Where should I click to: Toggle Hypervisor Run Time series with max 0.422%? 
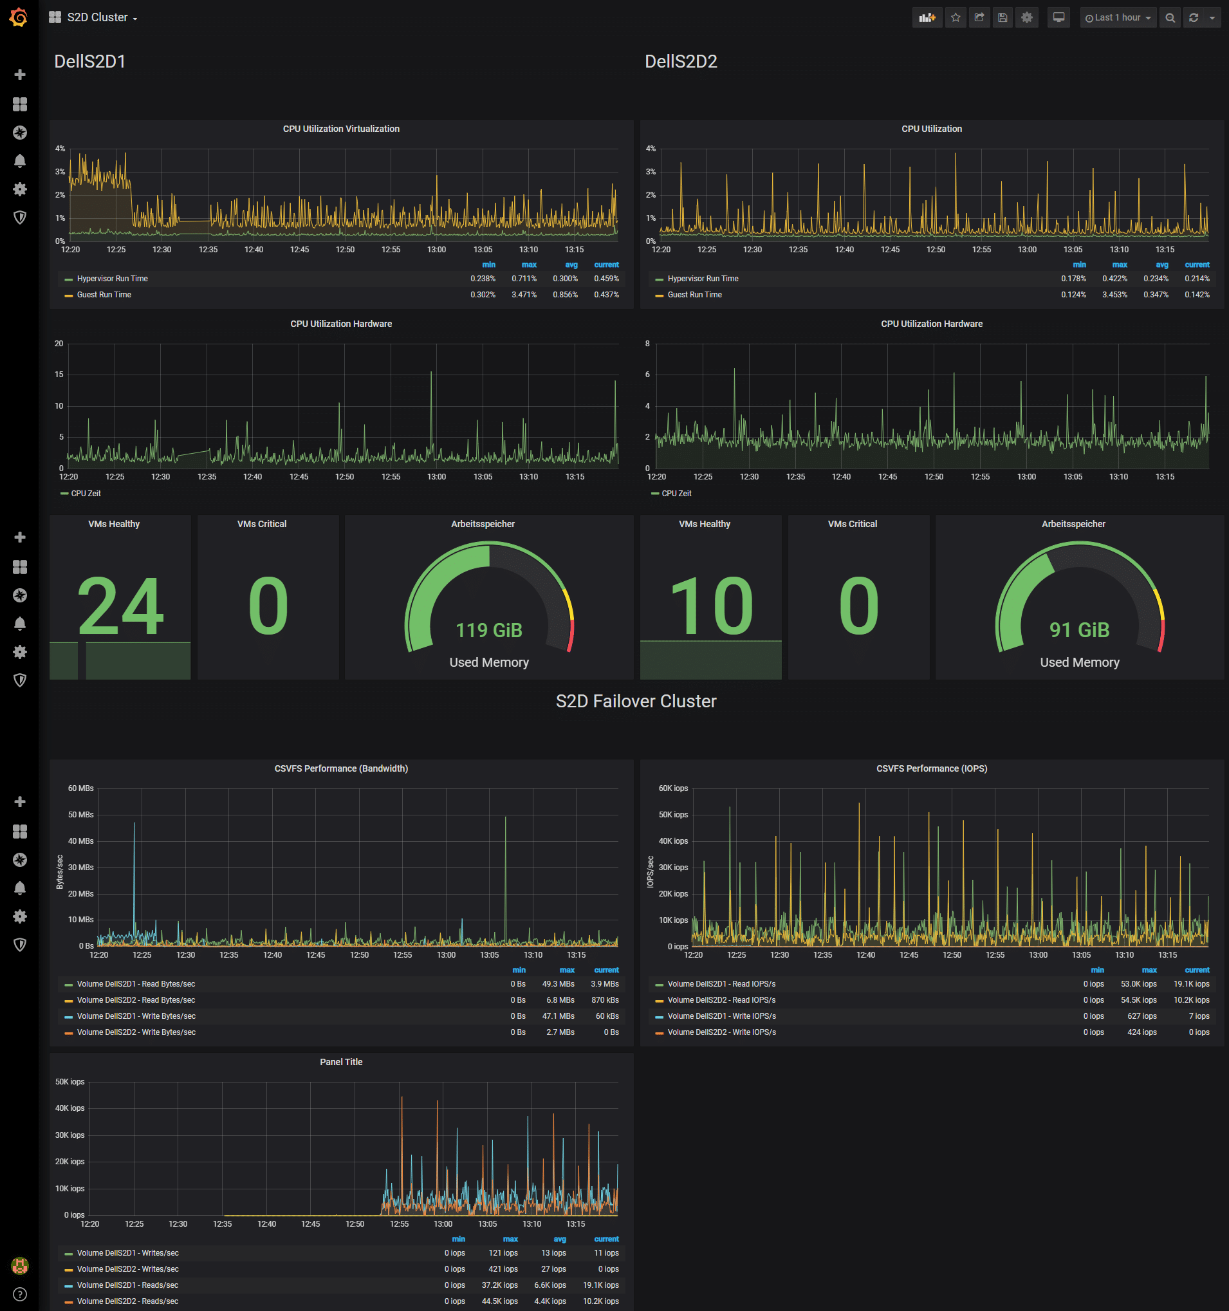click(703, 278)
